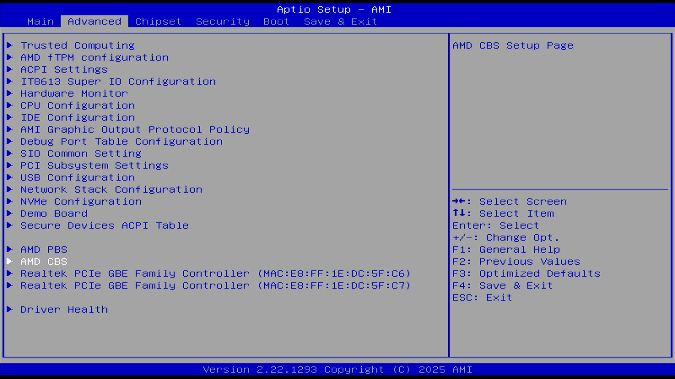The height and width of the screenshot is (379, 675).
Task: Expand arrow beside Hardware Monitor
Action: [x=10, y=93]
